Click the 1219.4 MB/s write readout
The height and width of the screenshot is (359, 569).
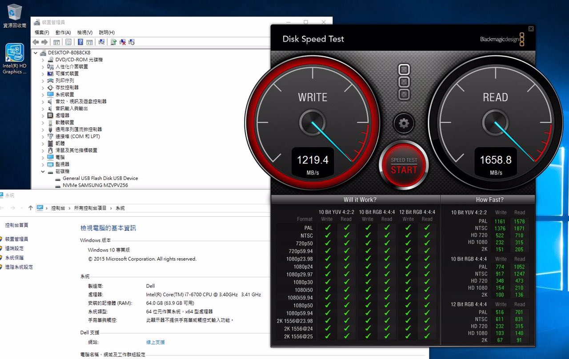[x=313, y=163]
